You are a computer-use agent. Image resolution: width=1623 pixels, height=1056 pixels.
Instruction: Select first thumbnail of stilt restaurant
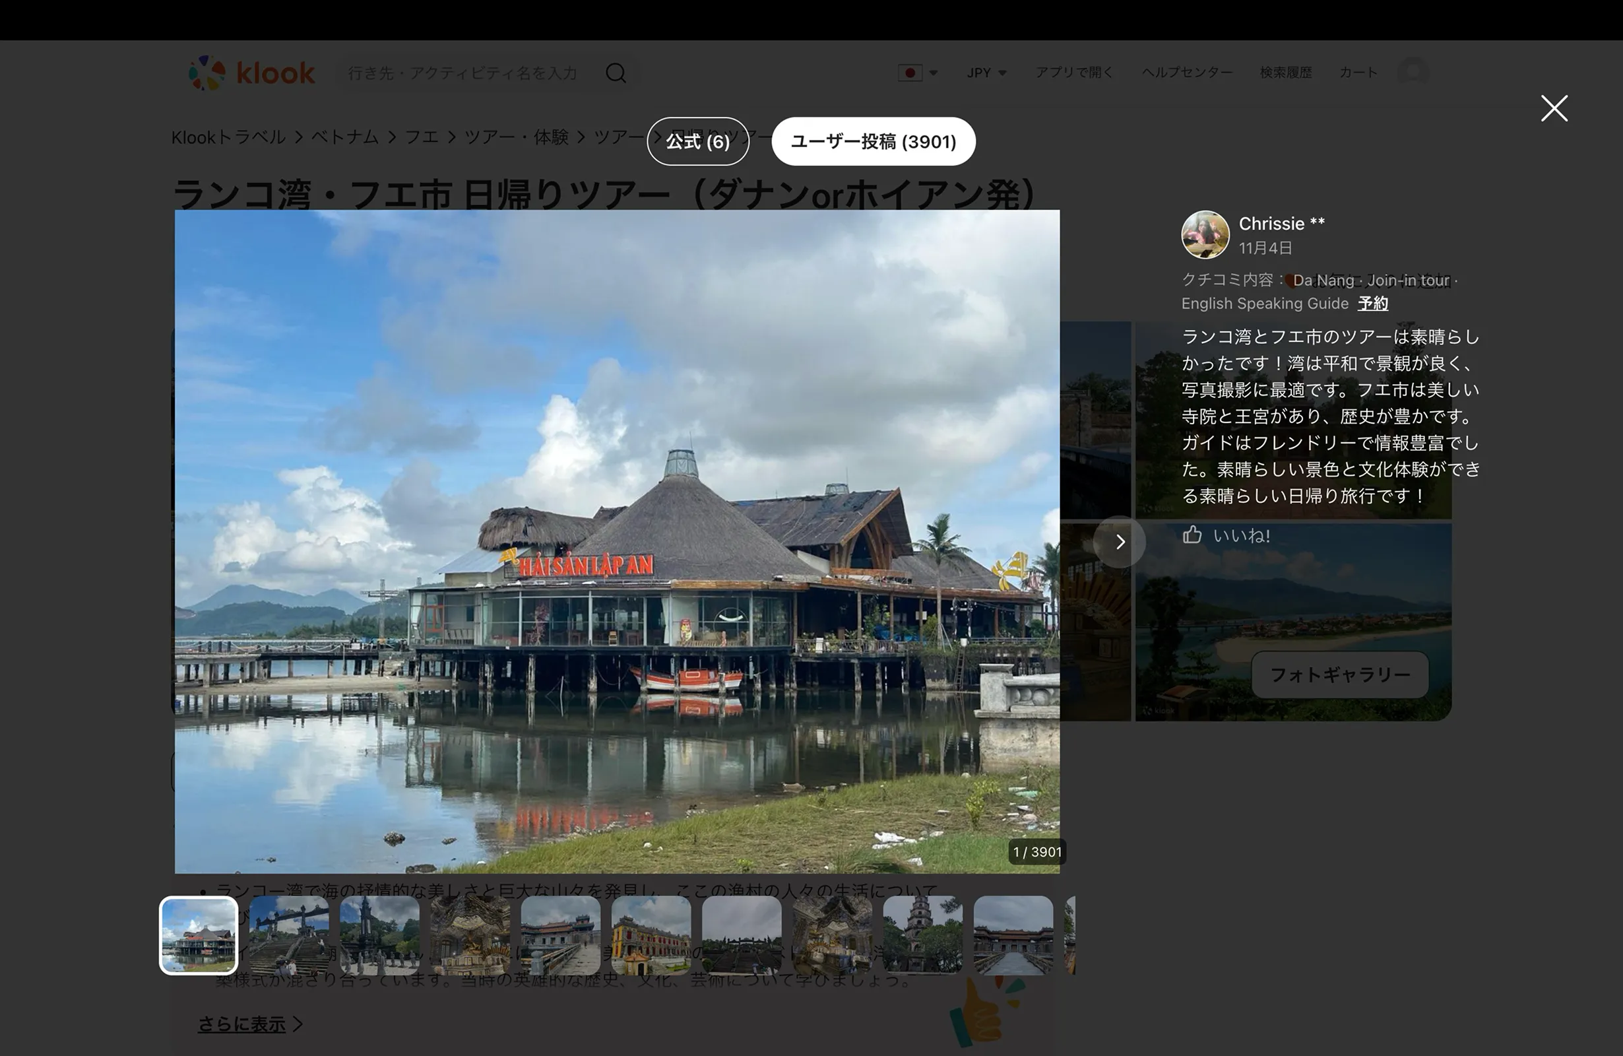[199, 935]
